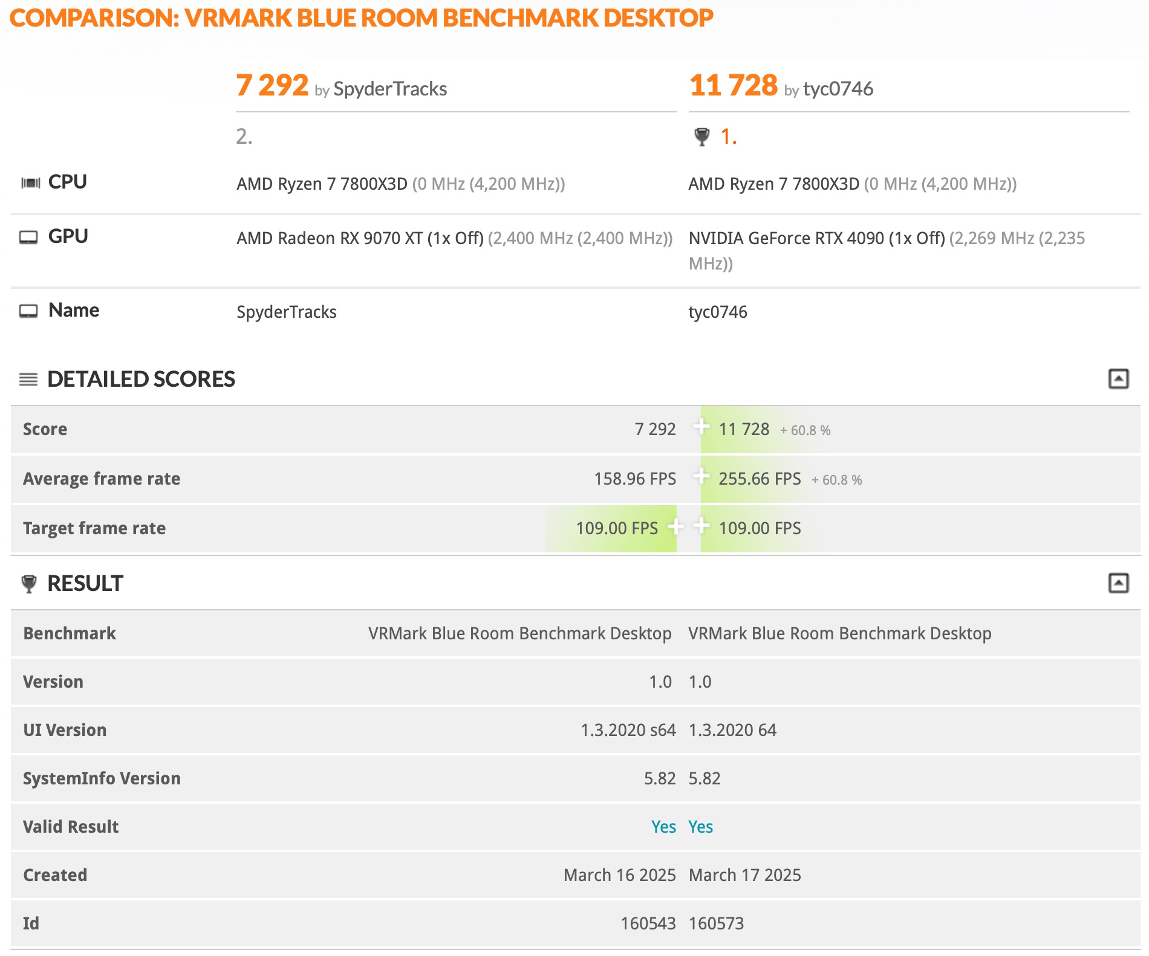
Task: Click the Average frame rate label
Action: [102, 479]
